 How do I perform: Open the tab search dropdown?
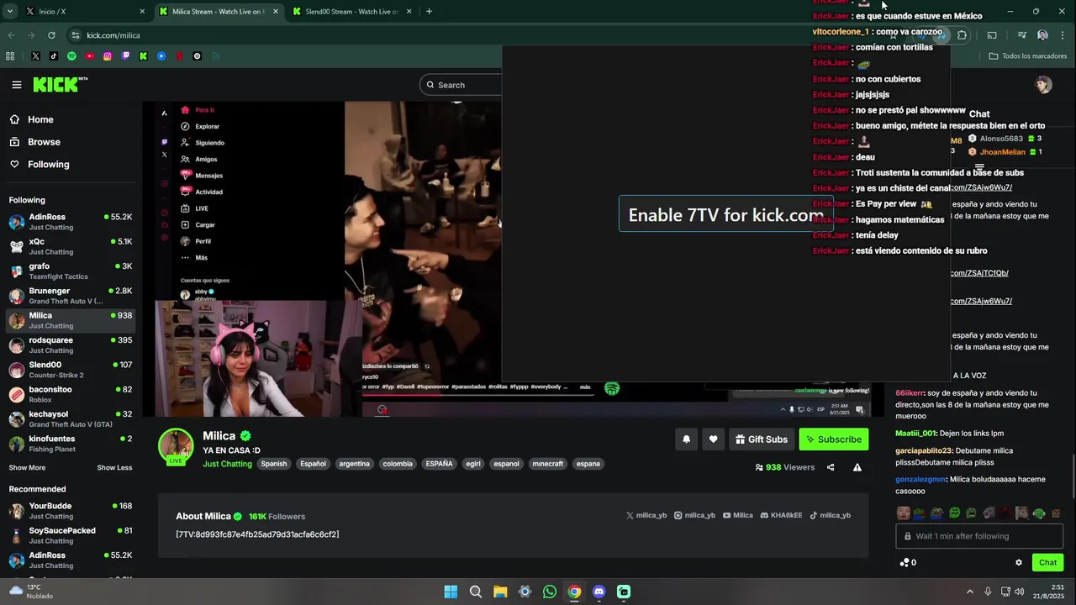coord(10,12)
